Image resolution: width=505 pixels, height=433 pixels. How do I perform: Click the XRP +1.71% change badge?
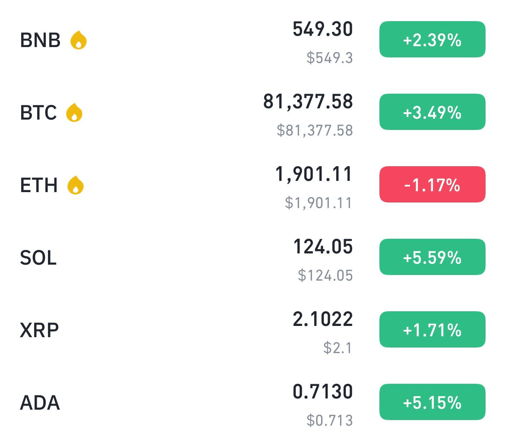click(x=432, y=329)
